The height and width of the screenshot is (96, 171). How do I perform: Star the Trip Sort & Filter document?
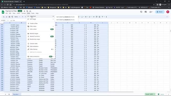click(x=24, y=11)
